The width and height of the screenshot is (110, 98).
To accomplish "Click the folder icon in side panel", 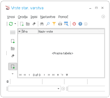I will [x=13, y=48].
